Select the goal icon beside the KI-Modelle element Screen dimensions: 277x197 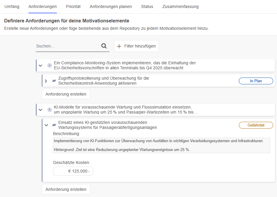[x=49, y=109]
